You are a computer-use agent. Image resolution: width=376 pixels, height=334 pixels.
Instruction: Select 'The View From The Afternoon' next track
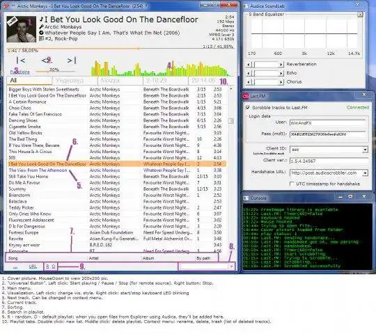coord(117,170)
